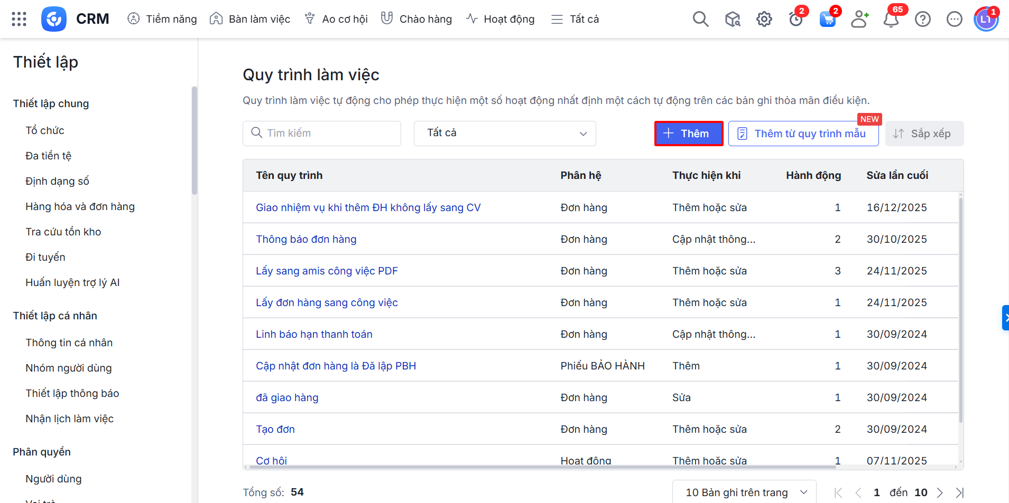Click the search magnifier icon in header
The height and width of the screenshot is (503, 1009).
pos(700,19)
